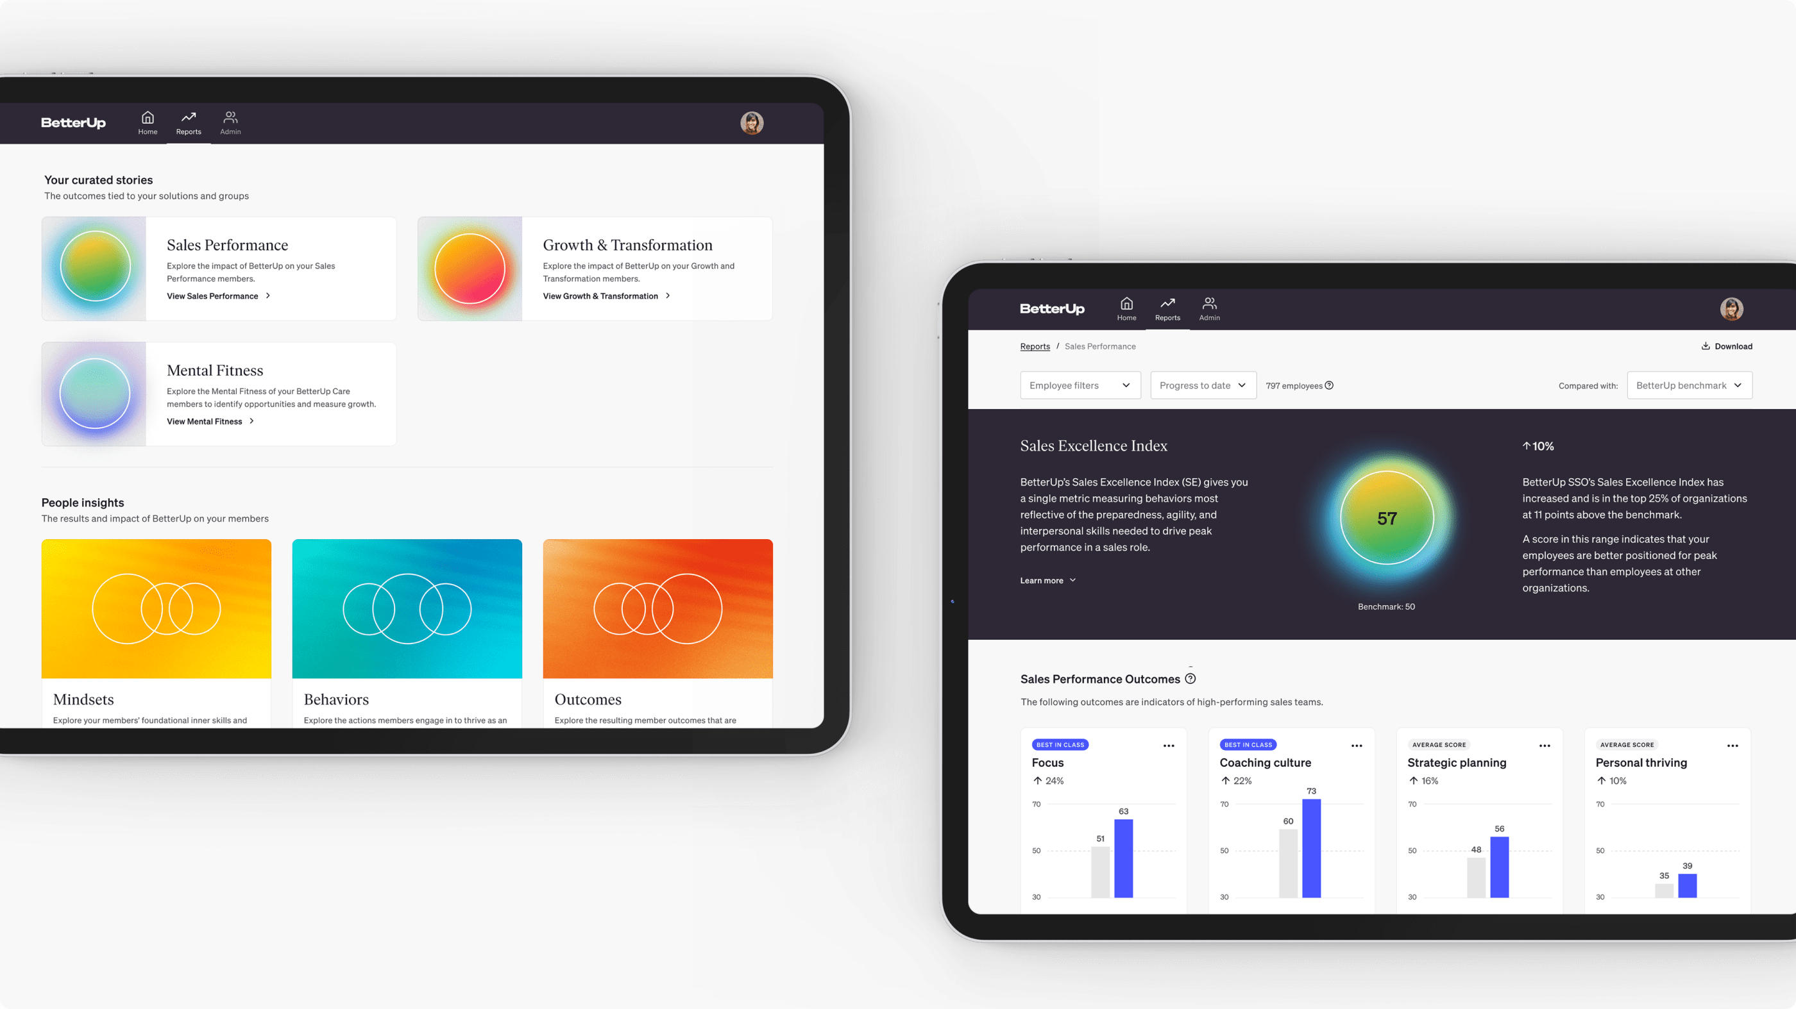Click the user profile avatar icon
1796x1009 pixels.
click(x=751, y=122)
